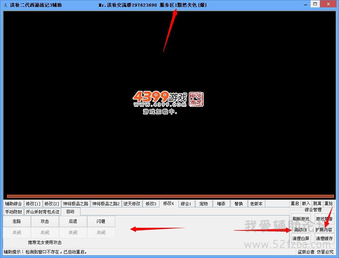Switch to the 替换 tab
The width and height of the screenshot is (339, 258).
[x=239, y=204]
